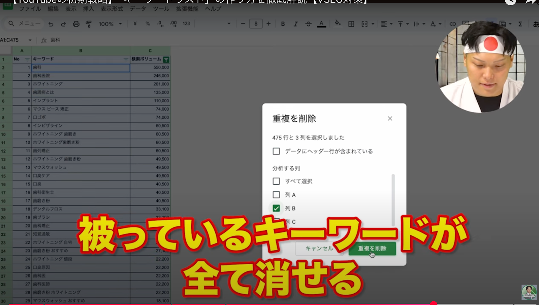This screenshot has height=305, width=539.
Task: Open the filter icon on 検索ボリューム column
Action: coord(166,59)
